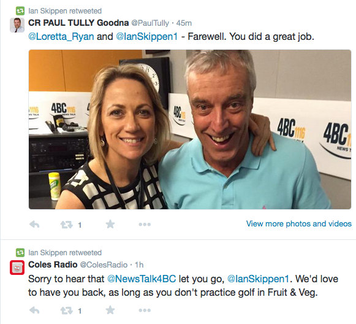Viewport: 356px width, 324px height.
Task: Open CR Paul Tully's profile avatar
Action: [x=17, y=25]
